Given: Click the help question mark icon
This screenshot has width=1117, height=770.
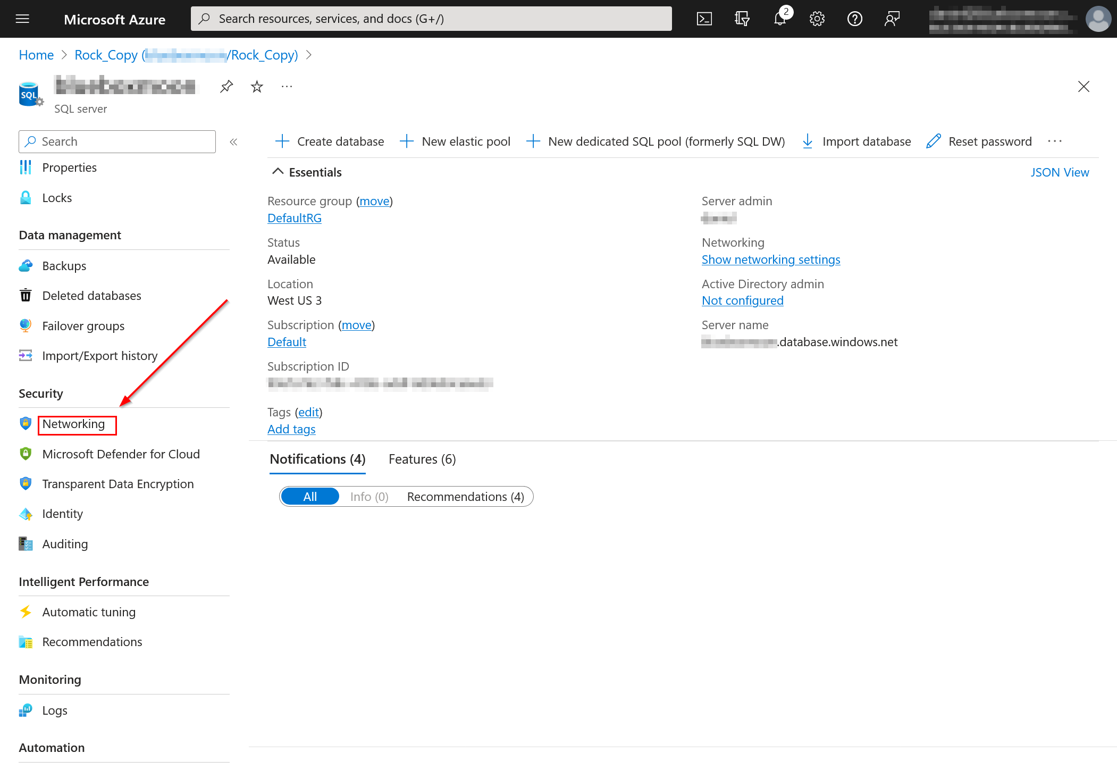Looking at the screenshot, I should point(854,19).
